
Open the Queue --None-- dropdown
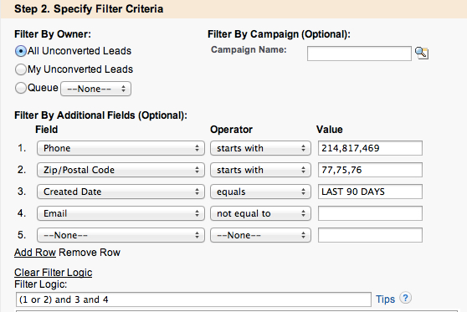(x=96, y=89)
